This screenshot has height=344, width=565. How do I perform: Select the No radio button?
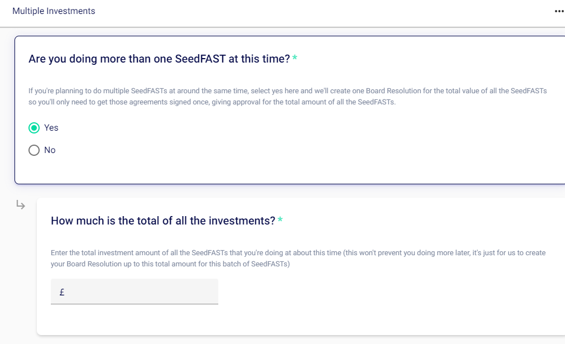34,150
